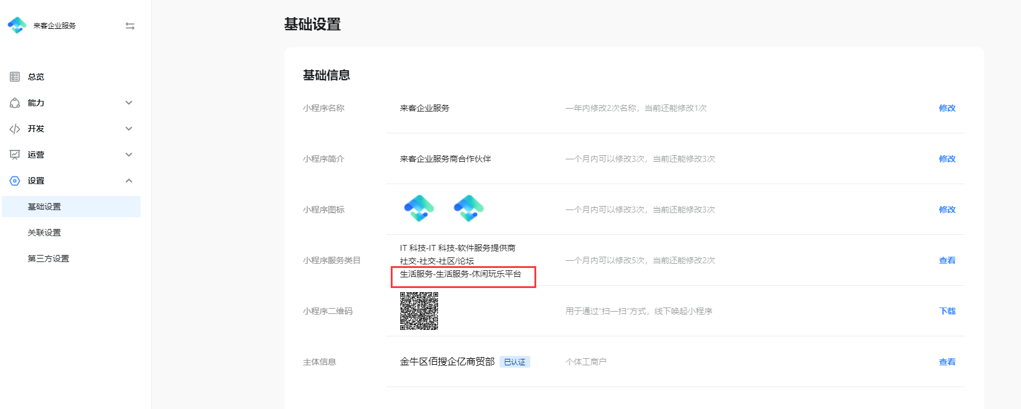Click 下载 to download the QR code
This screenshot has width=1021, height=409.
(x=947, y=311)
